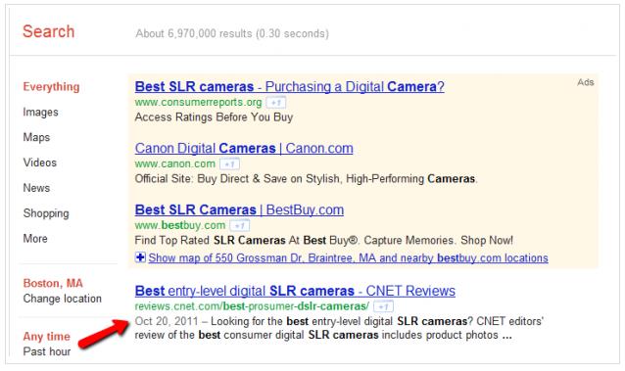Expand the blue plus icon for Show map
This screenshot has width=625, height=371.
click(x=140, y=257)
